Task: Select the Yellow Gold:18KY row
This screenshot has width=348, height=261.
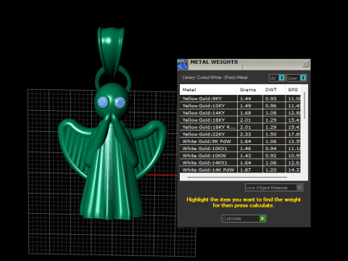Action: click(241, 120)
